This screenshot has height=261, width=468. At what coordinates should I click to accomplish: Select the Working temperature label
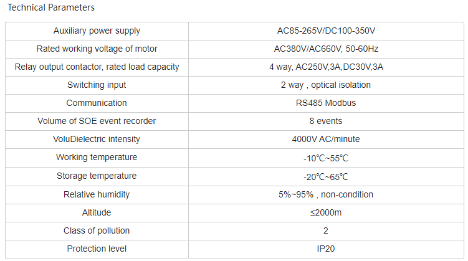pos(97,157)
